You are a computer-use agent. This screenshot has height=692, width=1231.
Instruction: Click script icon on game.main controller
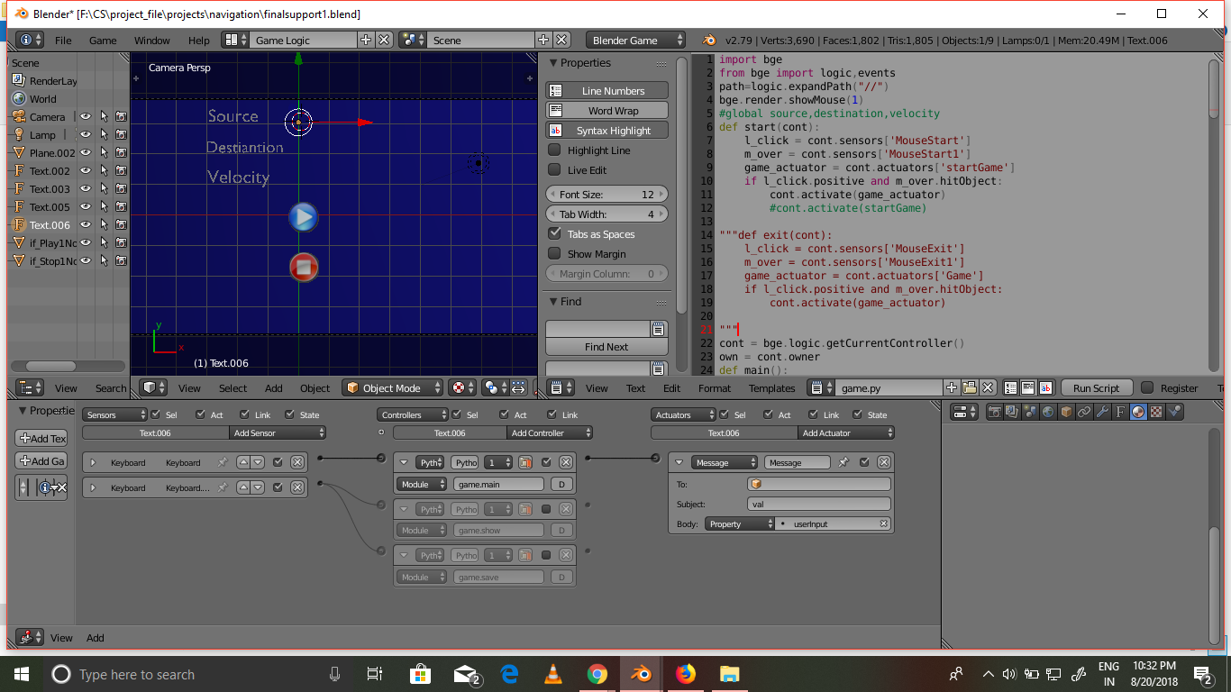pos(524,462)
